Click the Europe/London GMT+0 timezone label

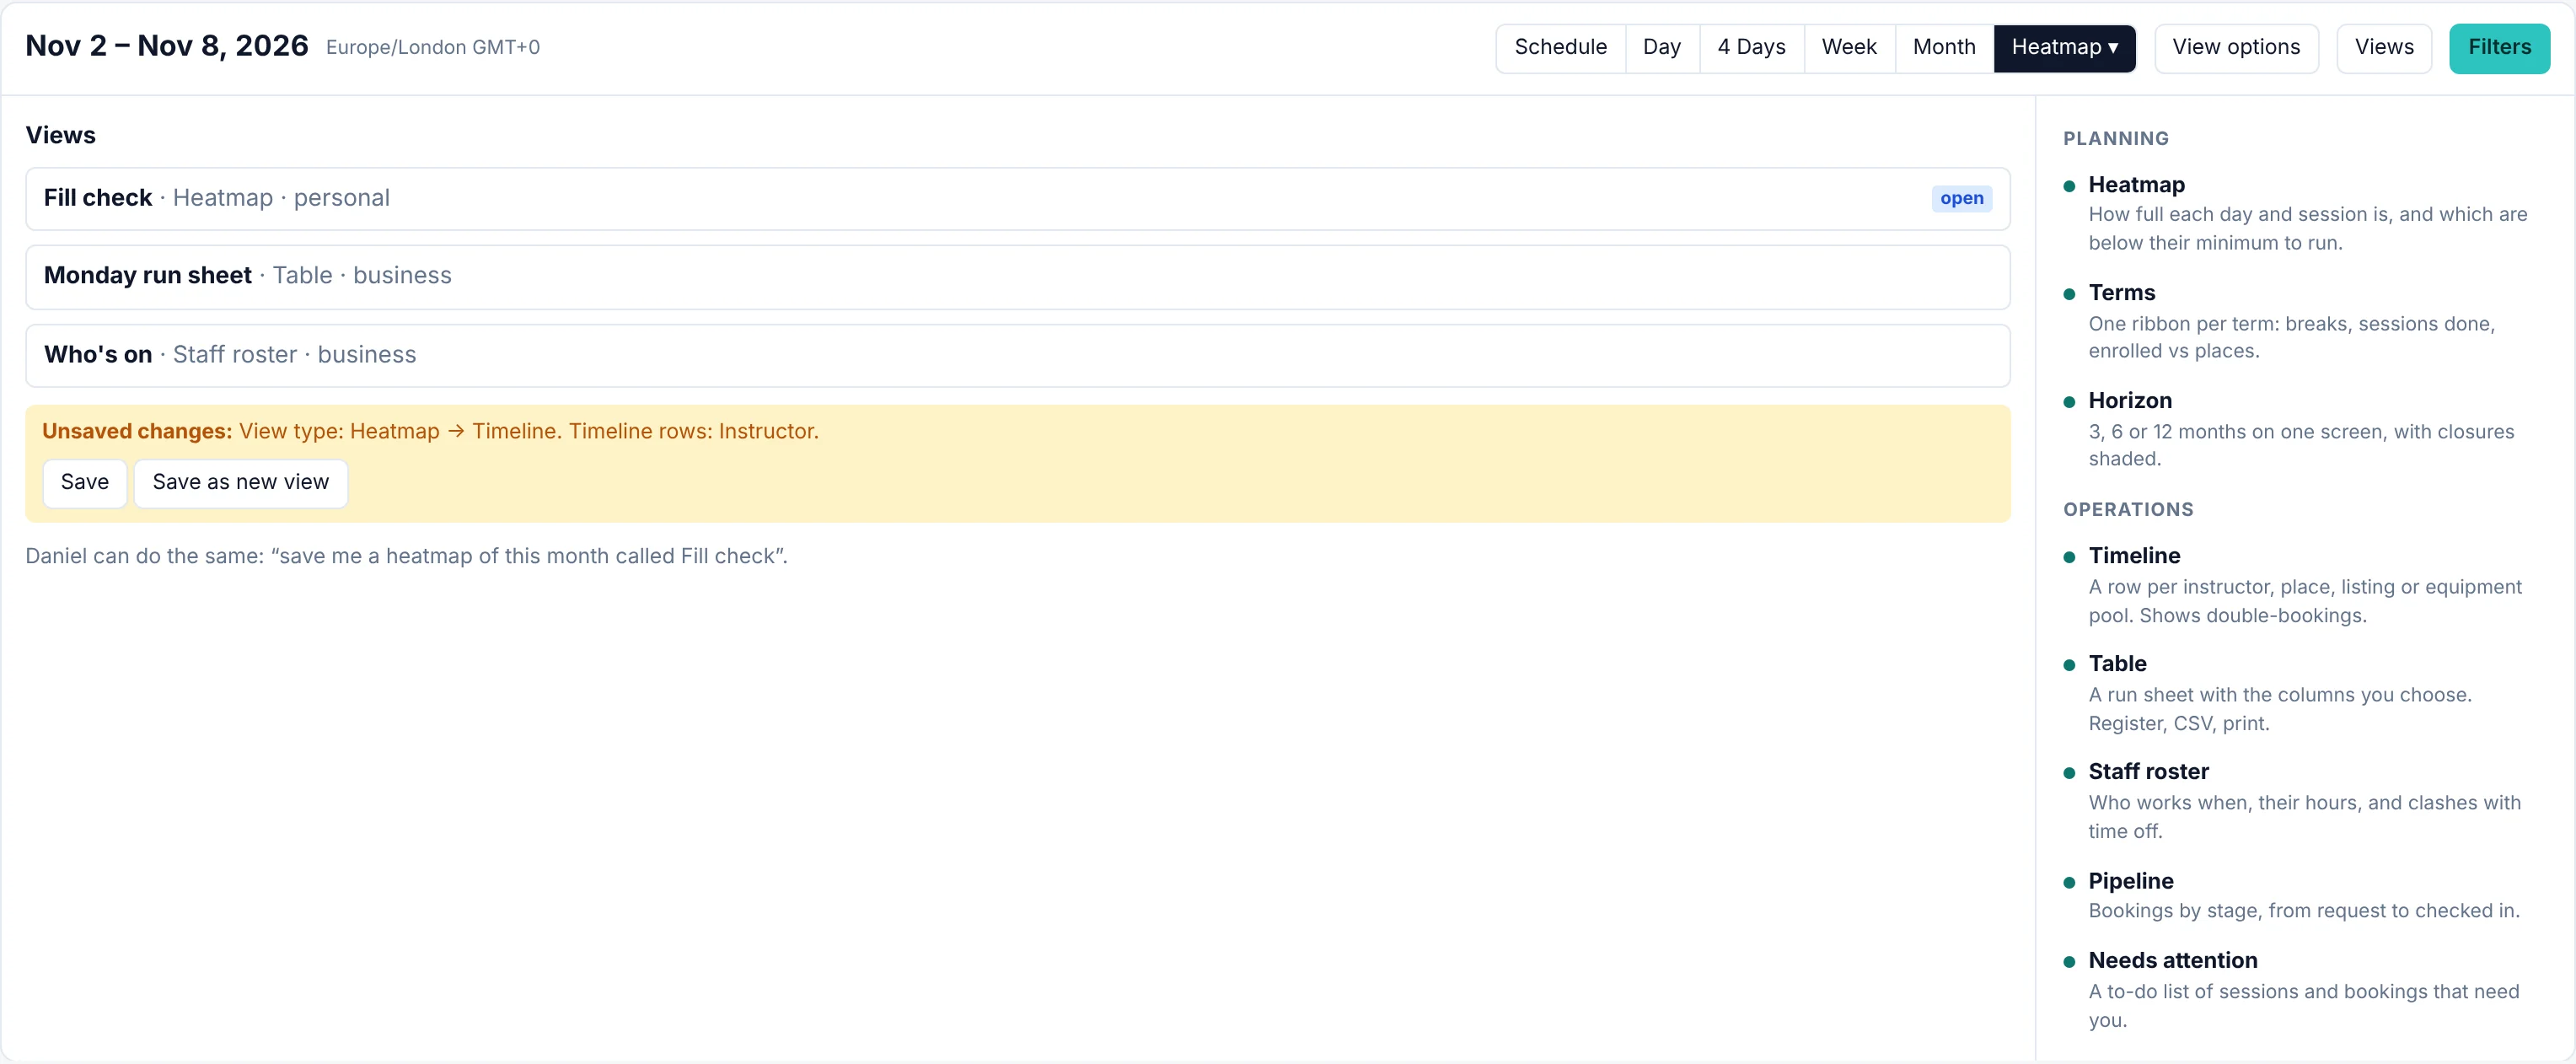[x=432, y=47]
